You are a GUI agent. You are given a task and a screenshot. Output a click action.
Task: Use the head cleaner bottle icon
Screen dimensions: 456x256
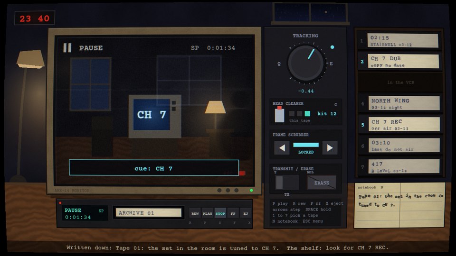coord(279,114)
